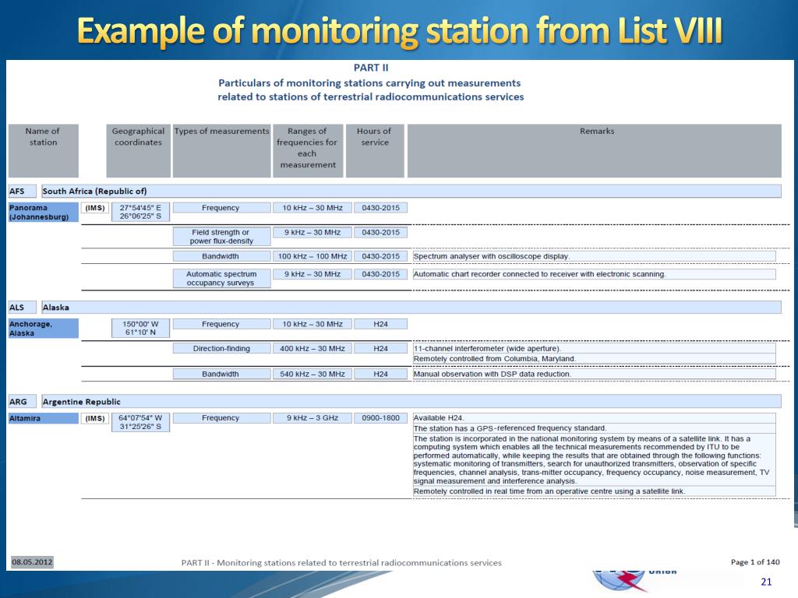Click 'Frequency' in the Panorama row
798x598 pixels.
[221, 208]
